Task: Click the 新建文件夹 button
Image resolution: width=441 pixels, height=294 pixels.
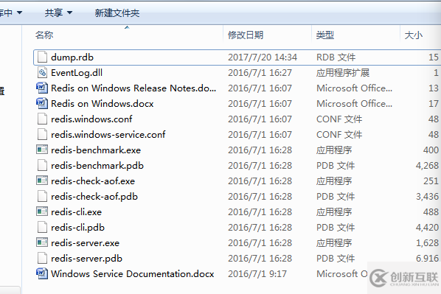Action: pyautogui.click(x=117, y=13)
